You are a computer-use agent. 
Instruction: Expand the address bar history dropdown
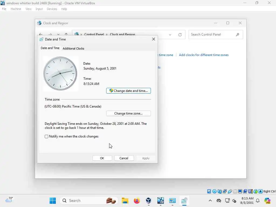[170, 35]
